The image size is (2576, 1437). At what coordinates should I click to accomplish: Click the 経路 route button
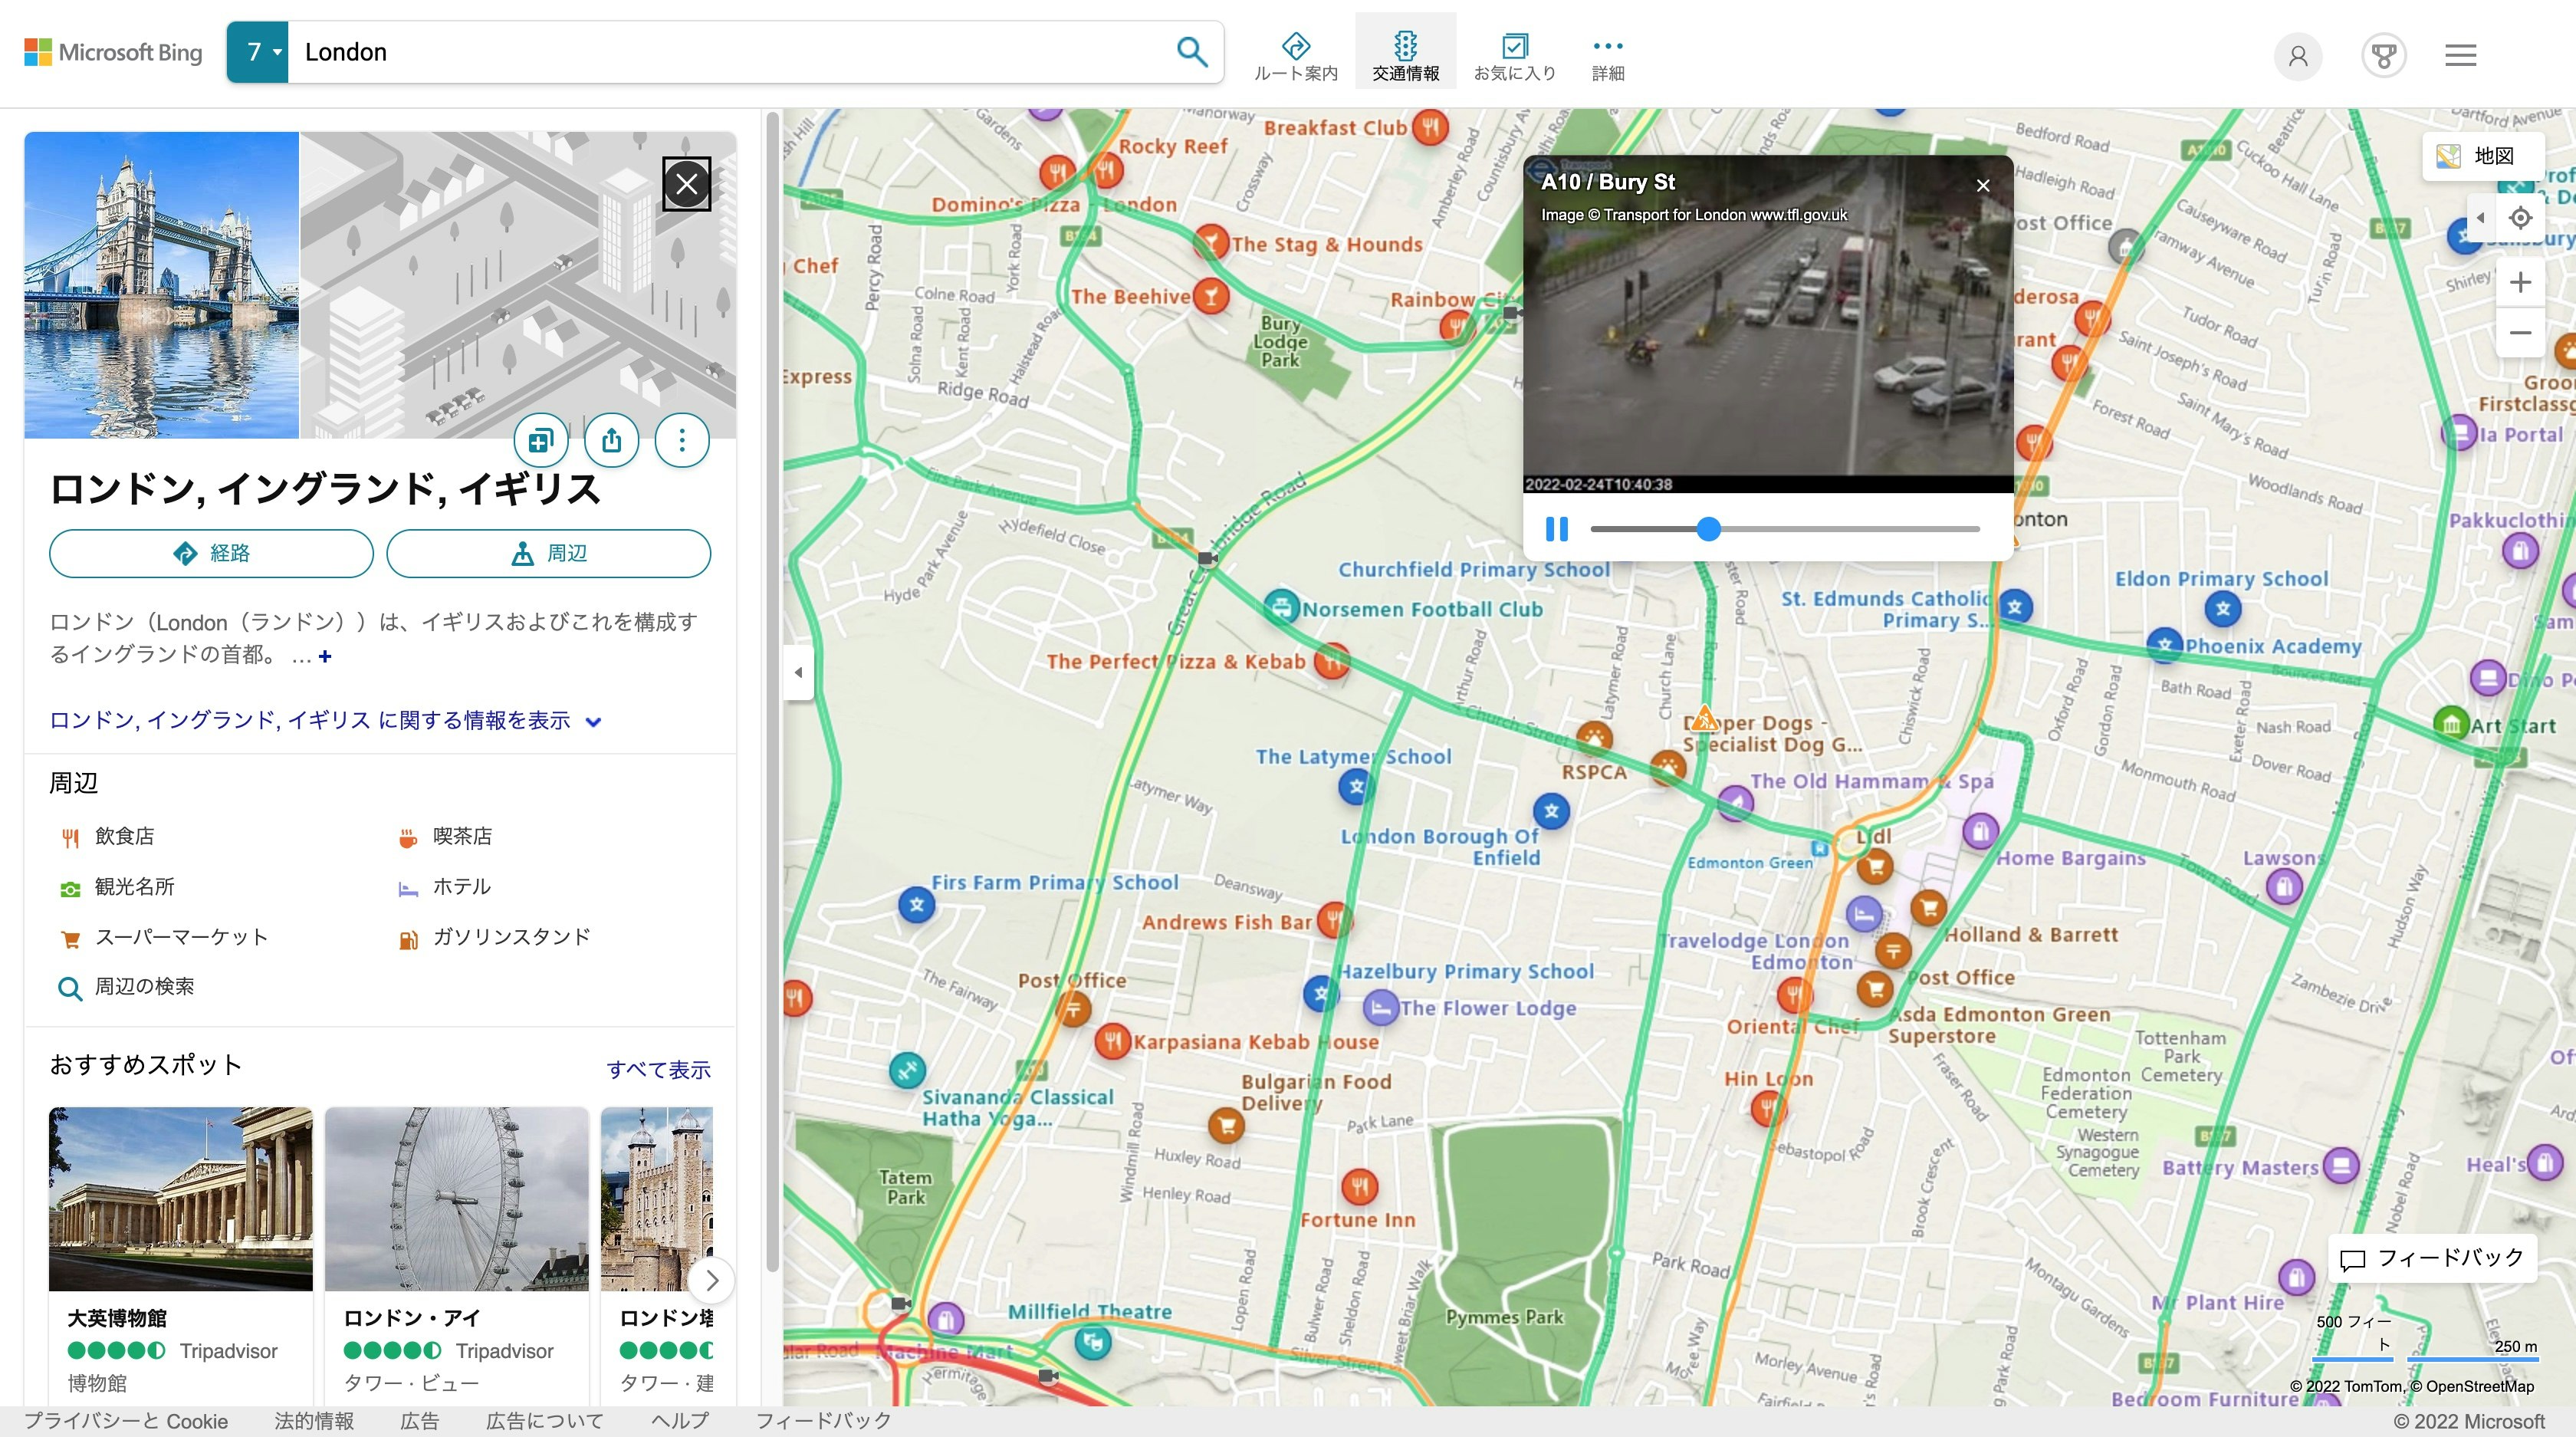tap(211, 553)
